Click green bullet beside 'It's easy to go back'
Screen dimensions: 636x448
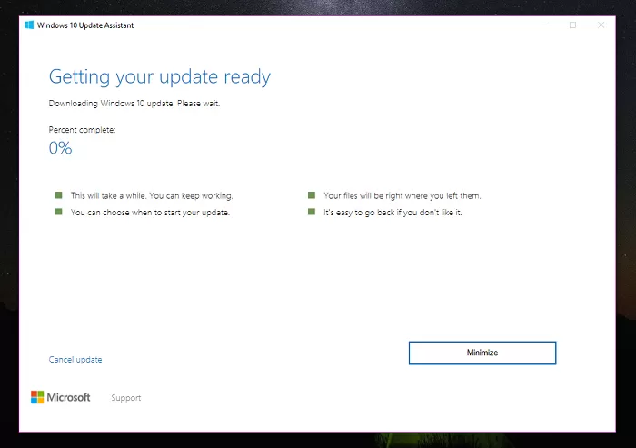[312, 212]
